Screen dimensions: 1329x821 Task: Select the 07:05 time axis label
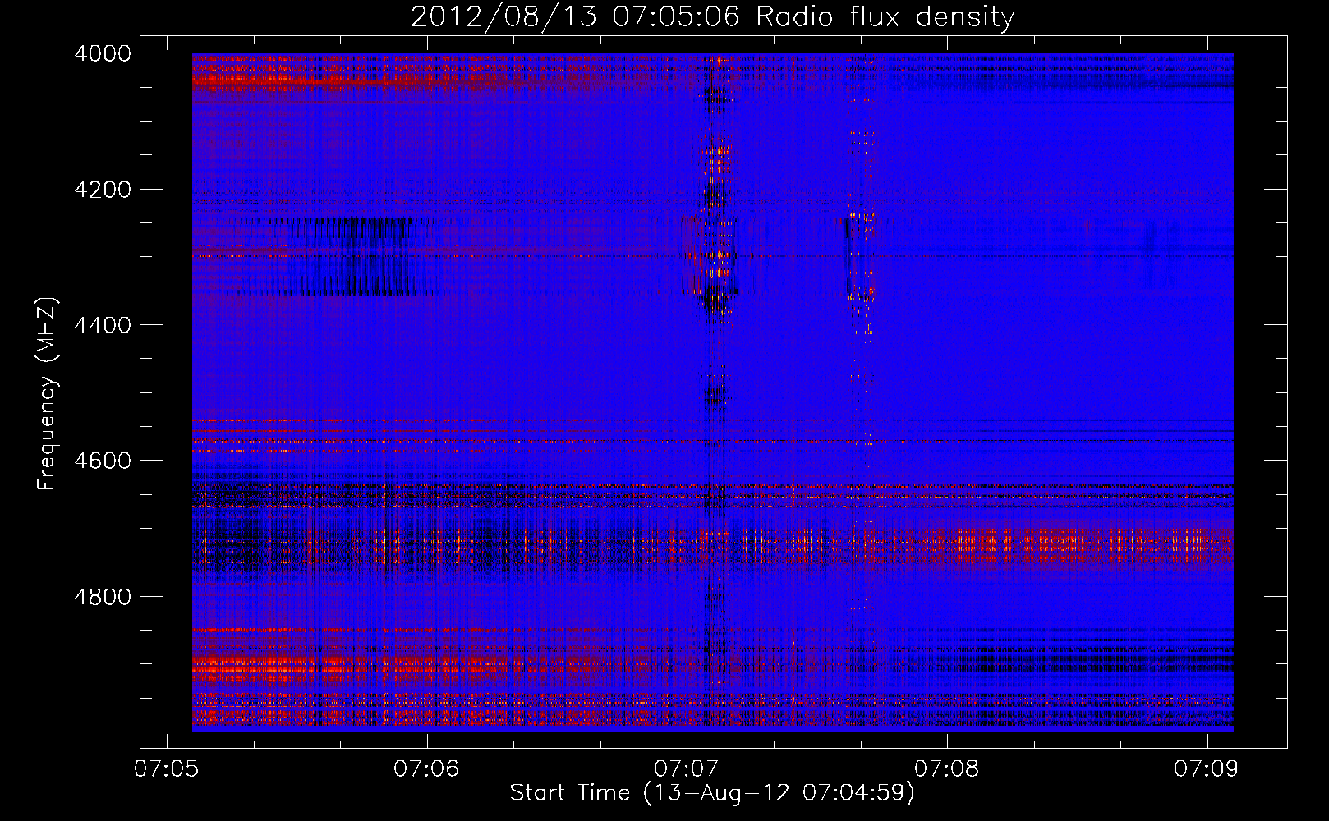[x=167, y=769]
